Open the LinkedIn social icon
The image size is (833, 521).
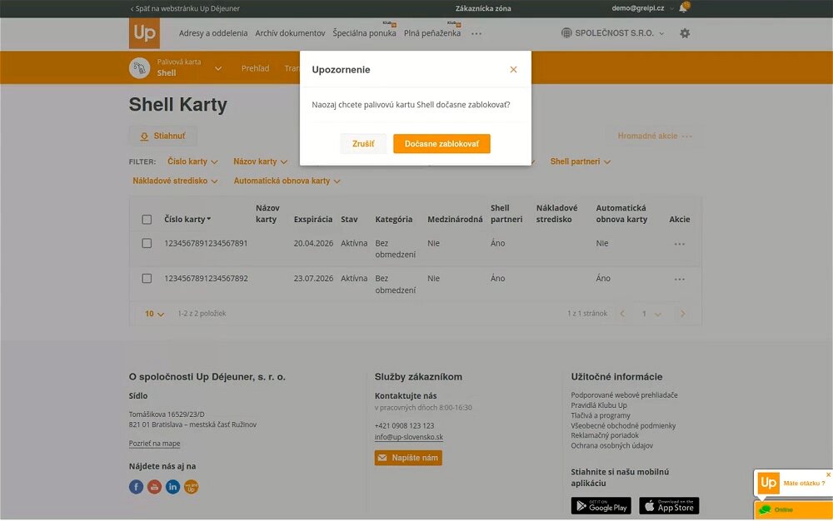172,487
